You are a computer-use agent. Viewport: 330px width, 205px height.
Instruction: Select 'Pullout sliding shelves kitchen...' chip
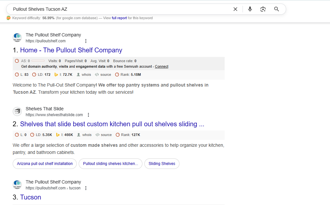[110, 164]
